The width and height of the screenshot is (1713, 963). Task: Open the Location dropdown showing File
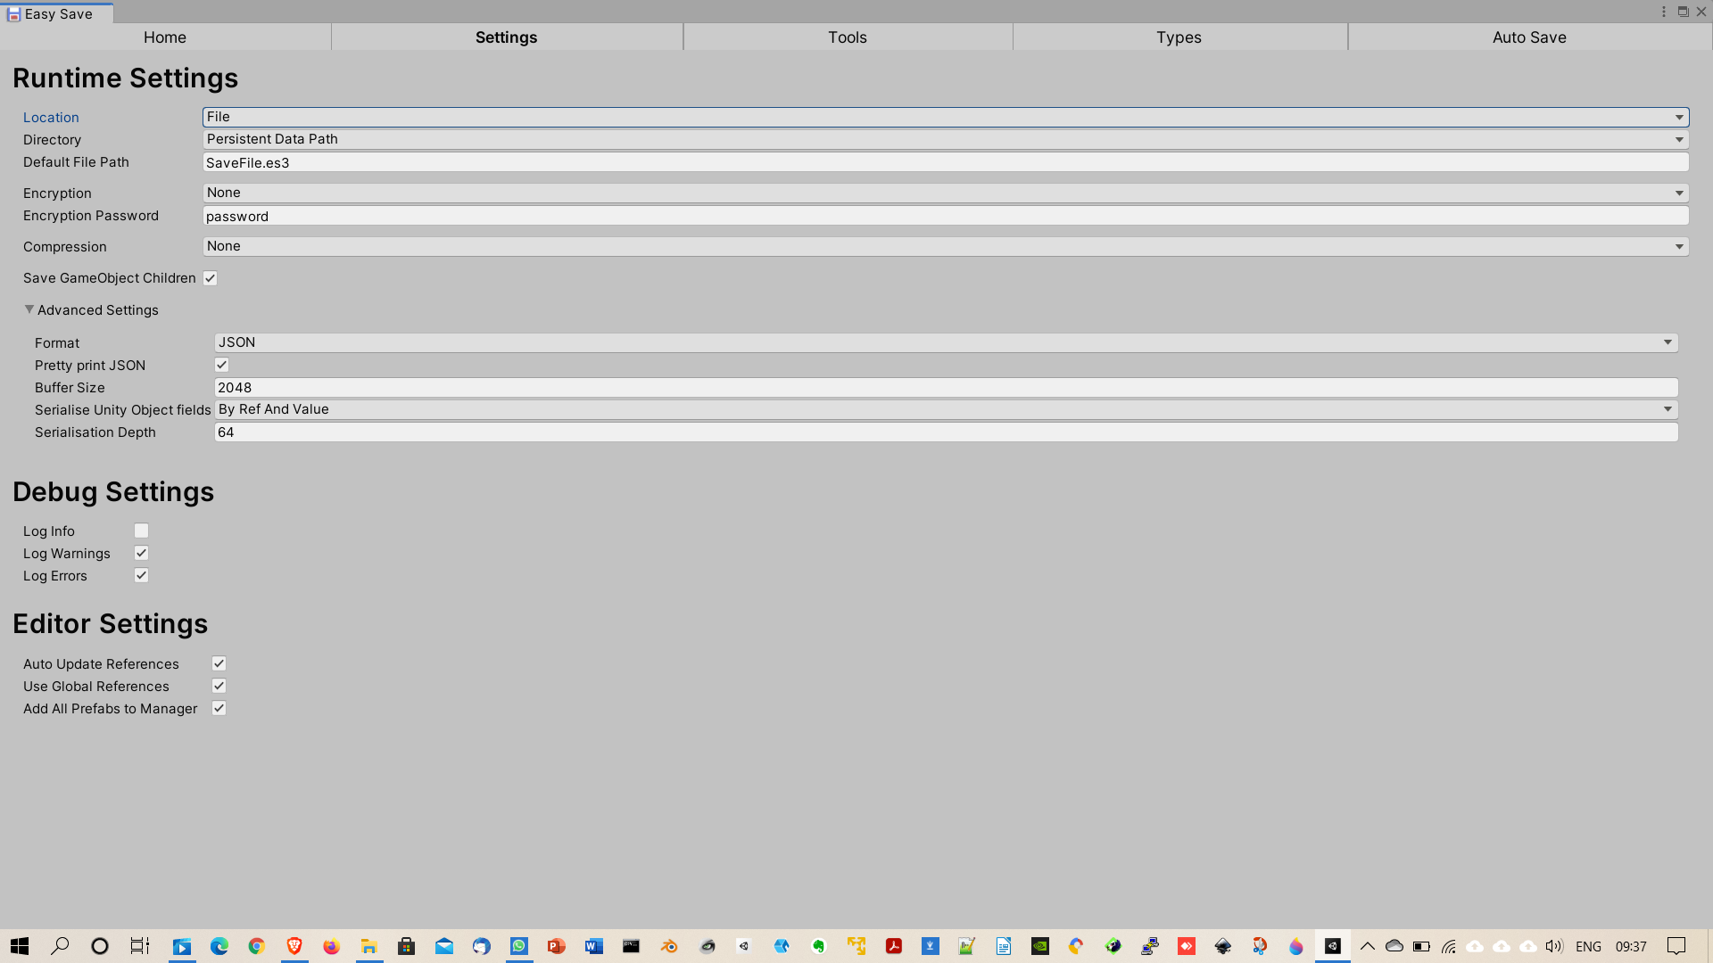pos(946,117)
